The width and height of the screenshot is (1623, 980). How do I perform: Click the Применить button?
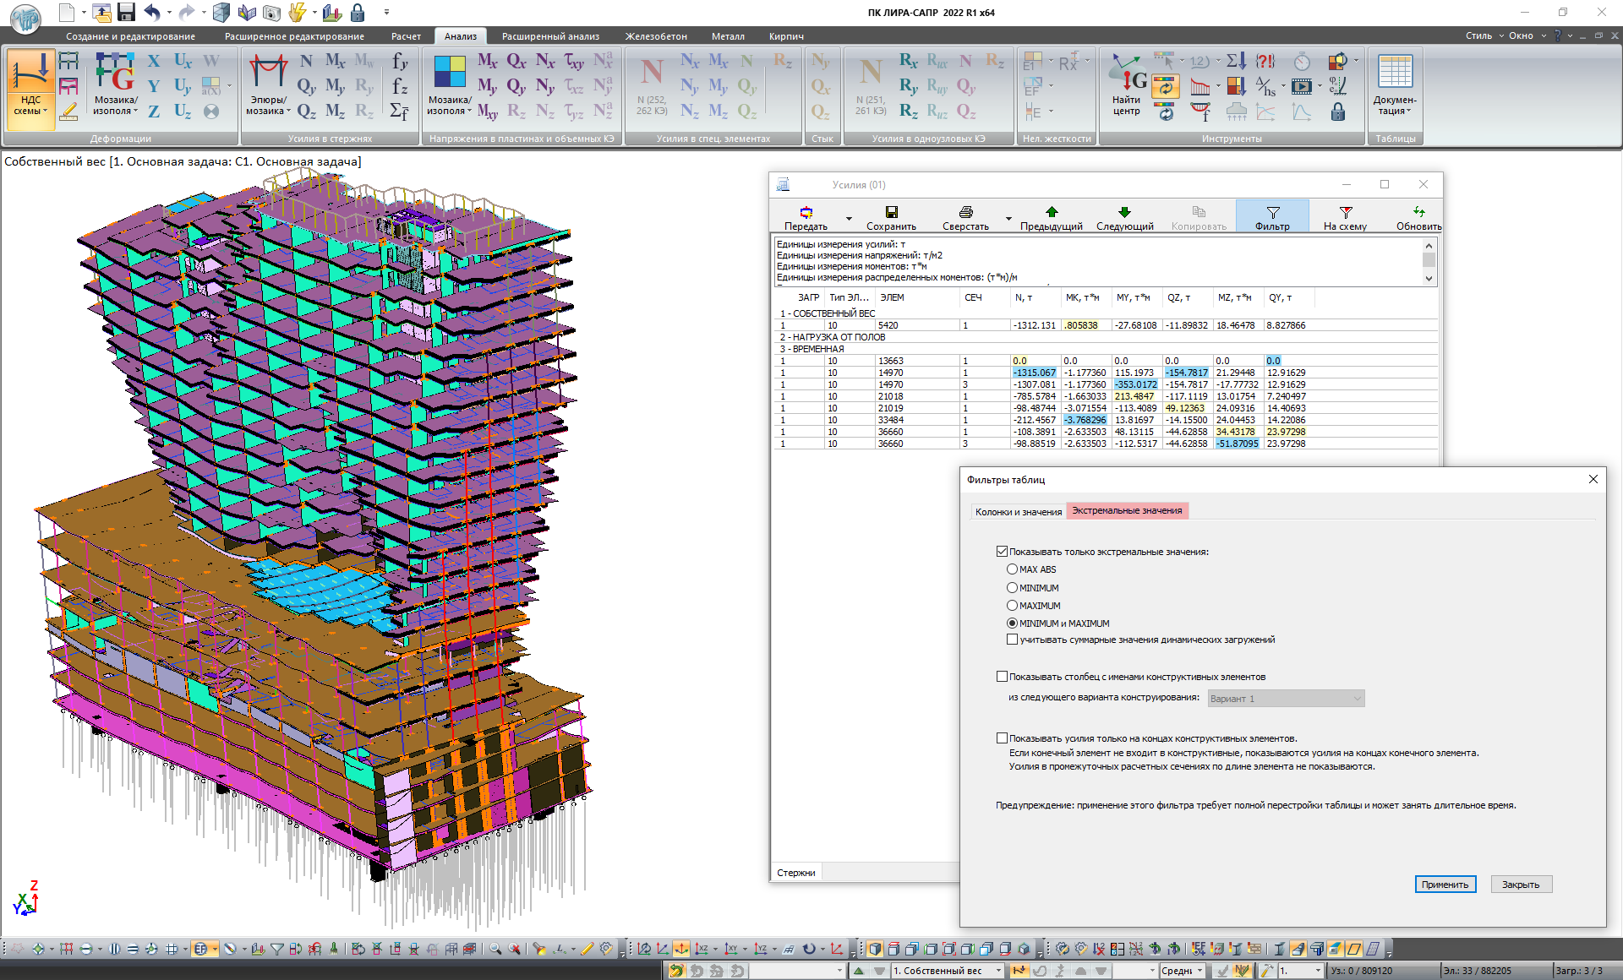(1445, 885)
